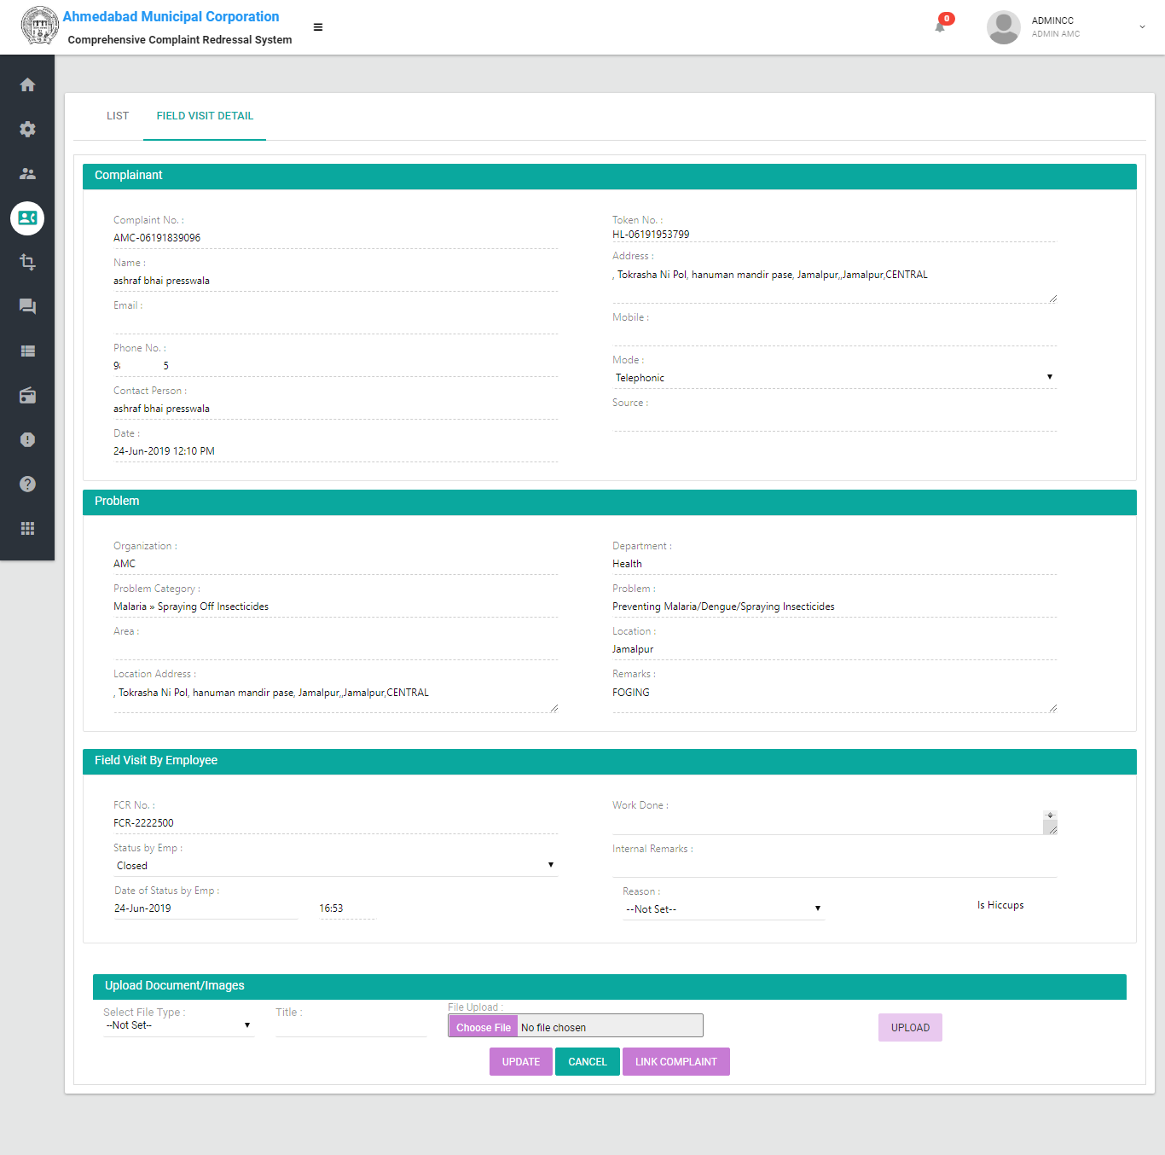The image size is (1165, 1155).
Task: Click the UPLOAD button
Action: 910,1028
